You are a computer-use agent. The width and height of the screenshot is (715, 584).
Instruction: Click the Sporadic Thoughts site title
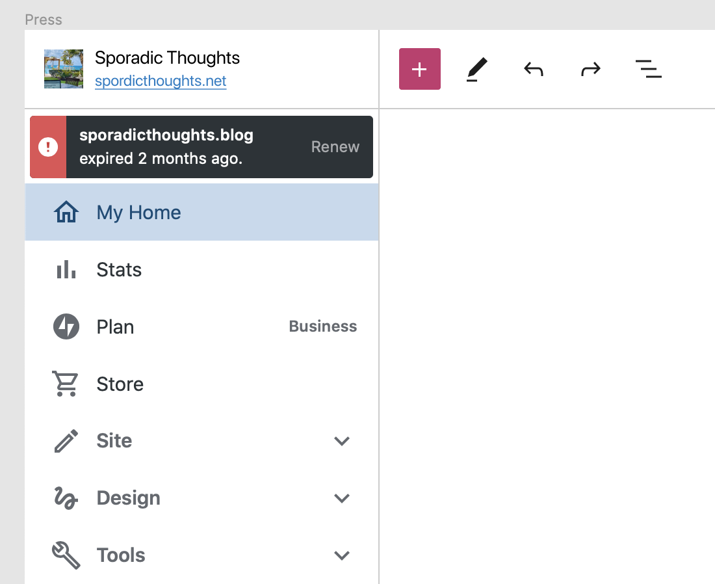coord(167,58)
